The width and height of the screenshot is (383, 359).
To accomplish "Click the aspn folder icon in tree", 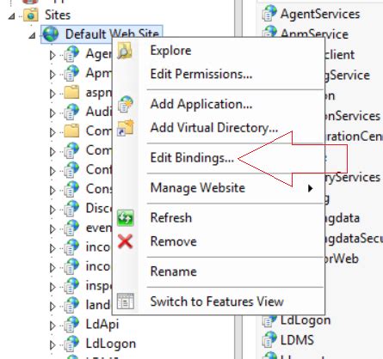I will [71, 92].
